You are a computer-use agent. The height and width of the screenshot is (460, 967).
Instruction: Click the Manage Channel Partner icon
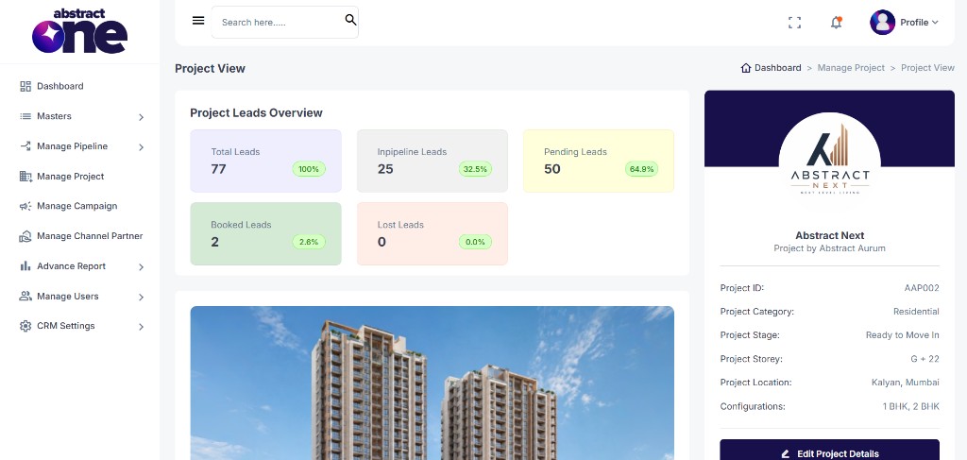(25, 236)
